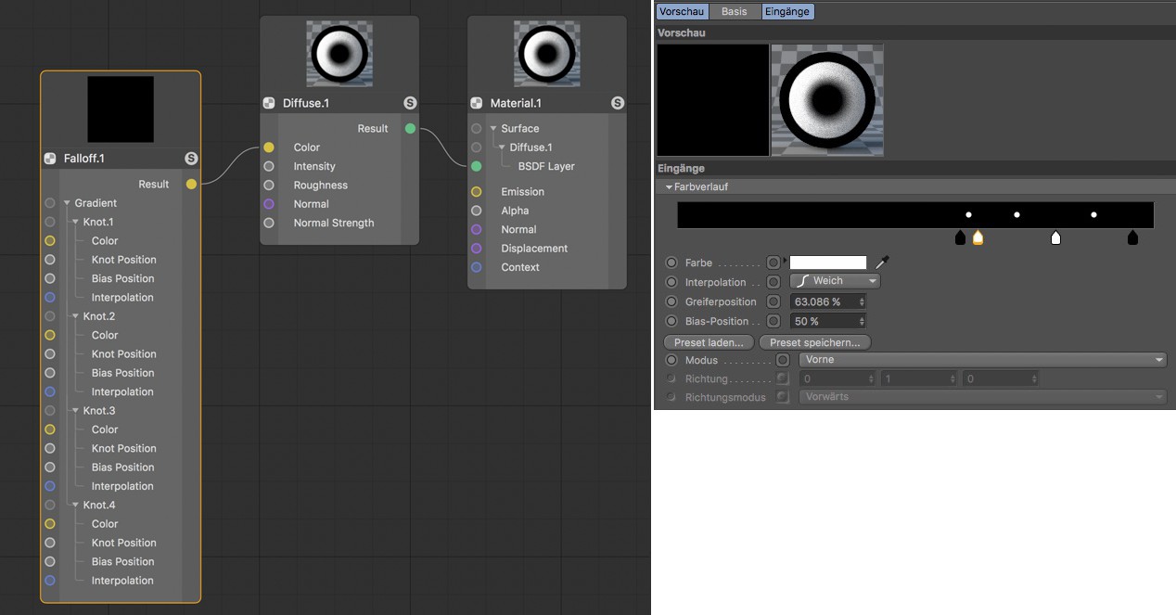Open the Modus Vorne dropdown
The width and height of the screenshot is (1176, 615).
[983, 360]
